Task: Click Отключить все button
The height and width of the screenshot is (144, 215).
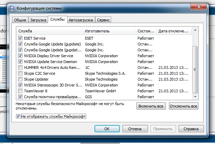Action: point(183,106)
